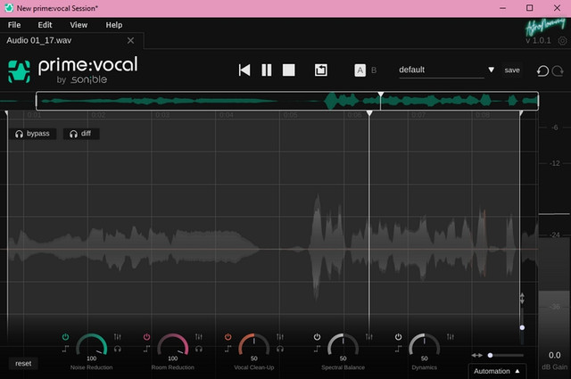Click the Dynamics dial
The height and width of the screenshot is (379, 571).
tap(425, 345)
